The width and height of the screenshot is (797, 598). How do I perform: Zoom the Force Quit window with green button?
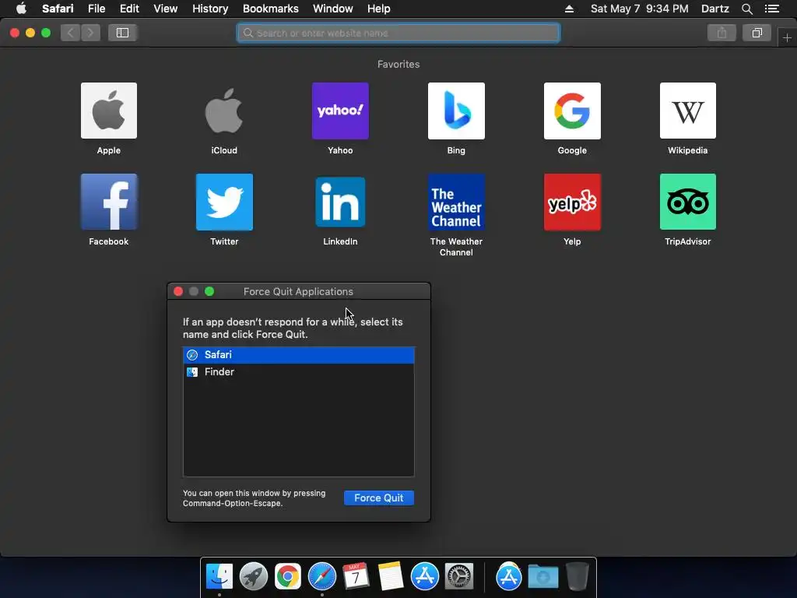click(209, 291)
